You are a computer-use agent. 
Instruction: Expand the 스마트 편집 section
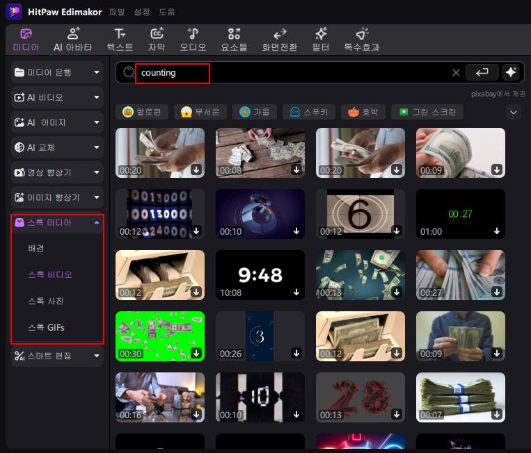[x=57, y=356]
